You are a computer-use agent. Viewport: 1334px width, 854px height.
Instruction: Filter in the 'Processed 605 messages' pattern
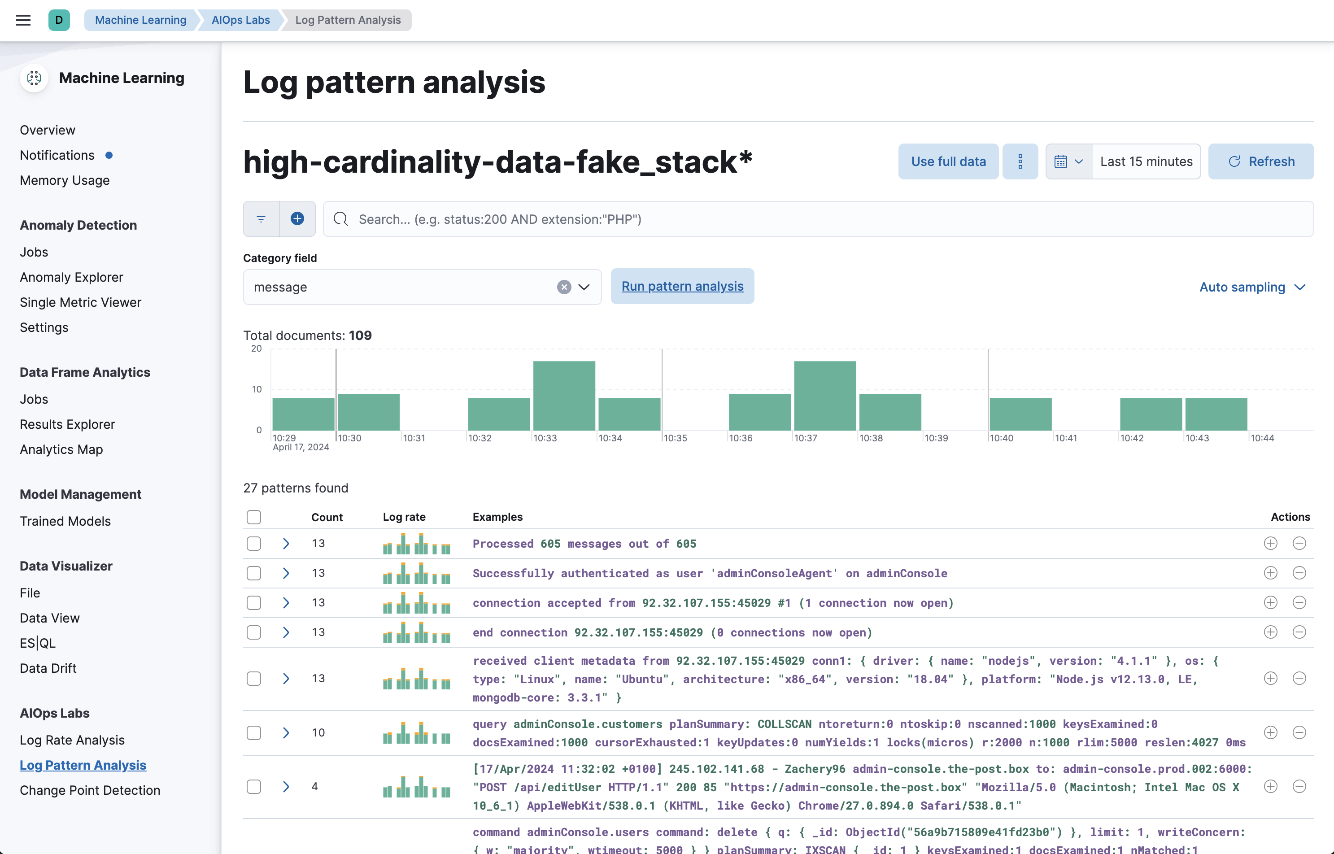[x=1271, y=544]
